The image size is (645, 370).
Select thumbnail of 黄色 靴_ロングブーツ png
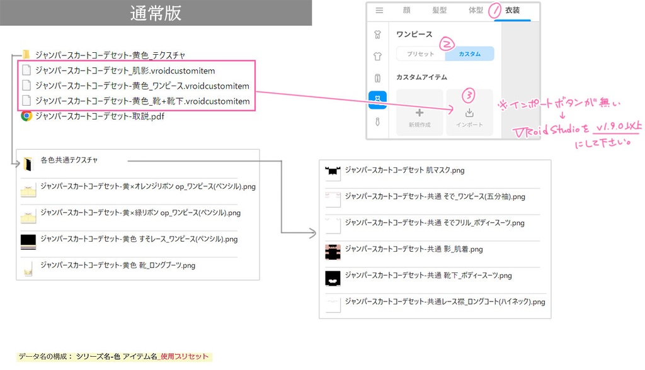28,269
